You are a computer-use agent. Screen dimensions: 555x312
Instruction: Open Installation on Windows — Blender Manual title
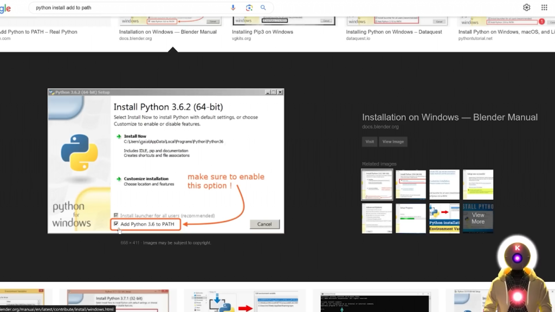pyautogui.click(x=449, y=118)
